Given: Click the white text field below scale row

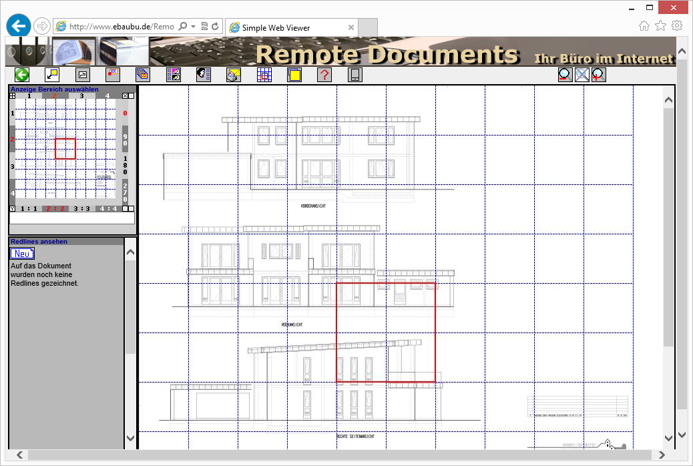Looking at the screenshot, I should [72, 218].
